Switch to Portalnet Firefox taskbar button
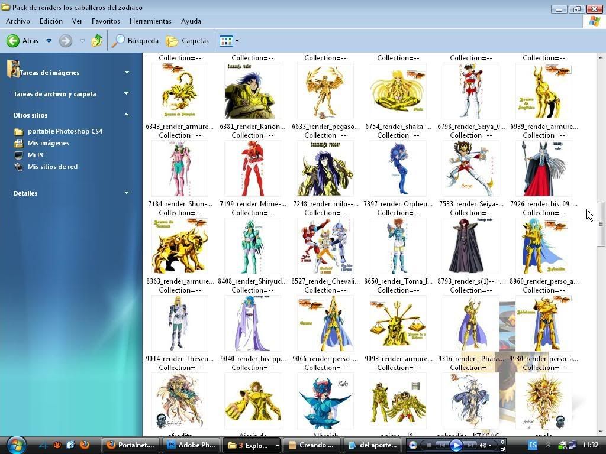This screenshot has height=454, width=606. point(130,445)
